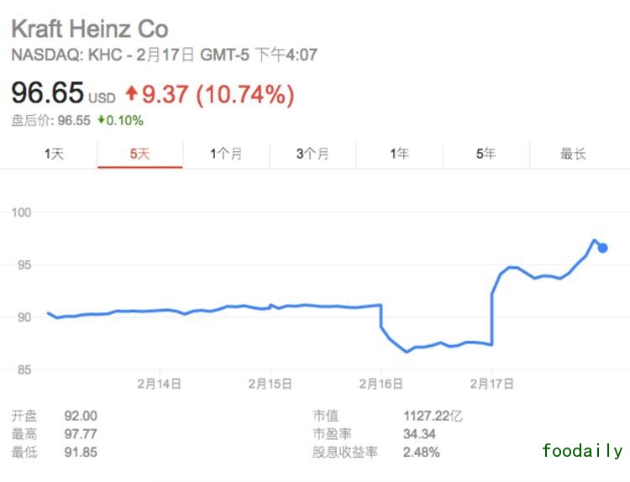Click the red up arrow beside 9.37
630x482 pixels.
pos(131,93)
